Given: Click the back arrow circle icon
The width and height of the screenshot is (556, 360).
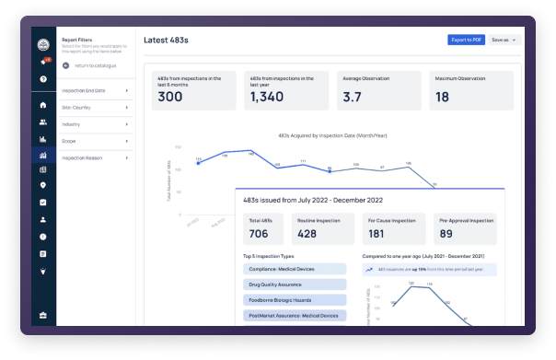Looking at the screenshot, I should [x=65, y=65].
